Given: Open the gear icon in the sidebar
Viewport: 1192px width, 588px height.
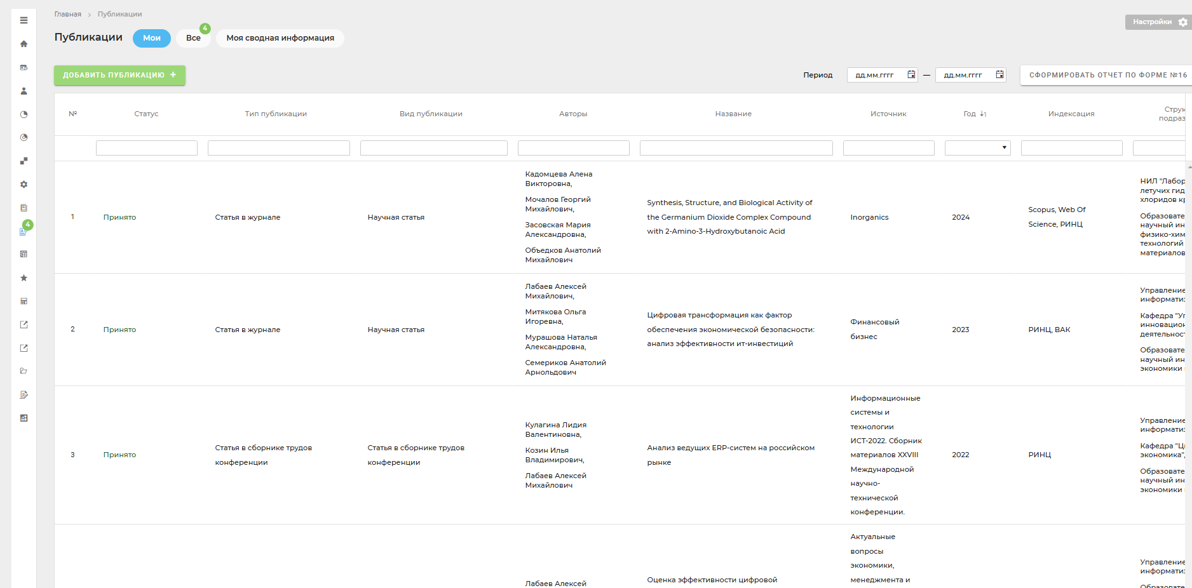Looking at the screenshot, I should pos(24,184).
